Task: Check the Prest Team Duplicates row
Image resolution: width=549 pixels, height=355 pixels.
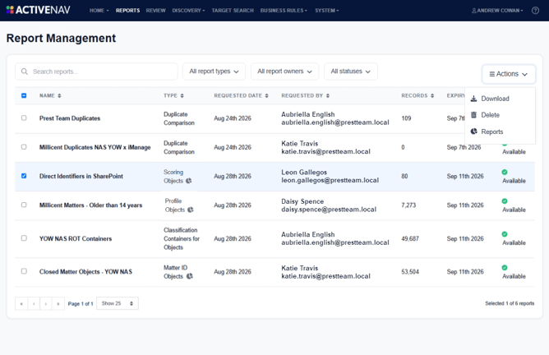Action: (x=24, y=118)
